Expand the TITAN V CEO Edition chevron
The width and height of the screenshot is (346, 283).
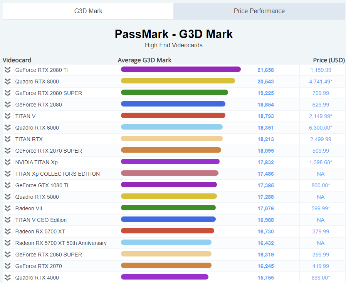tap(7, 220)
